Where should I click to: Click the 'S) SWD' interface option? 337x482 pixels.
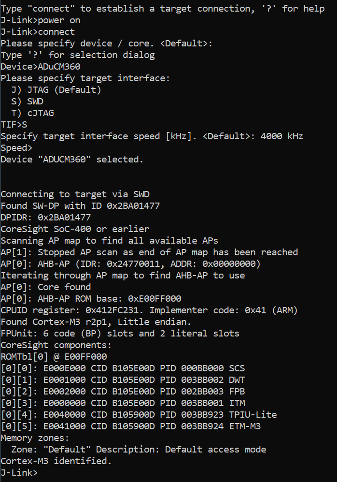(x=28, y=102)
